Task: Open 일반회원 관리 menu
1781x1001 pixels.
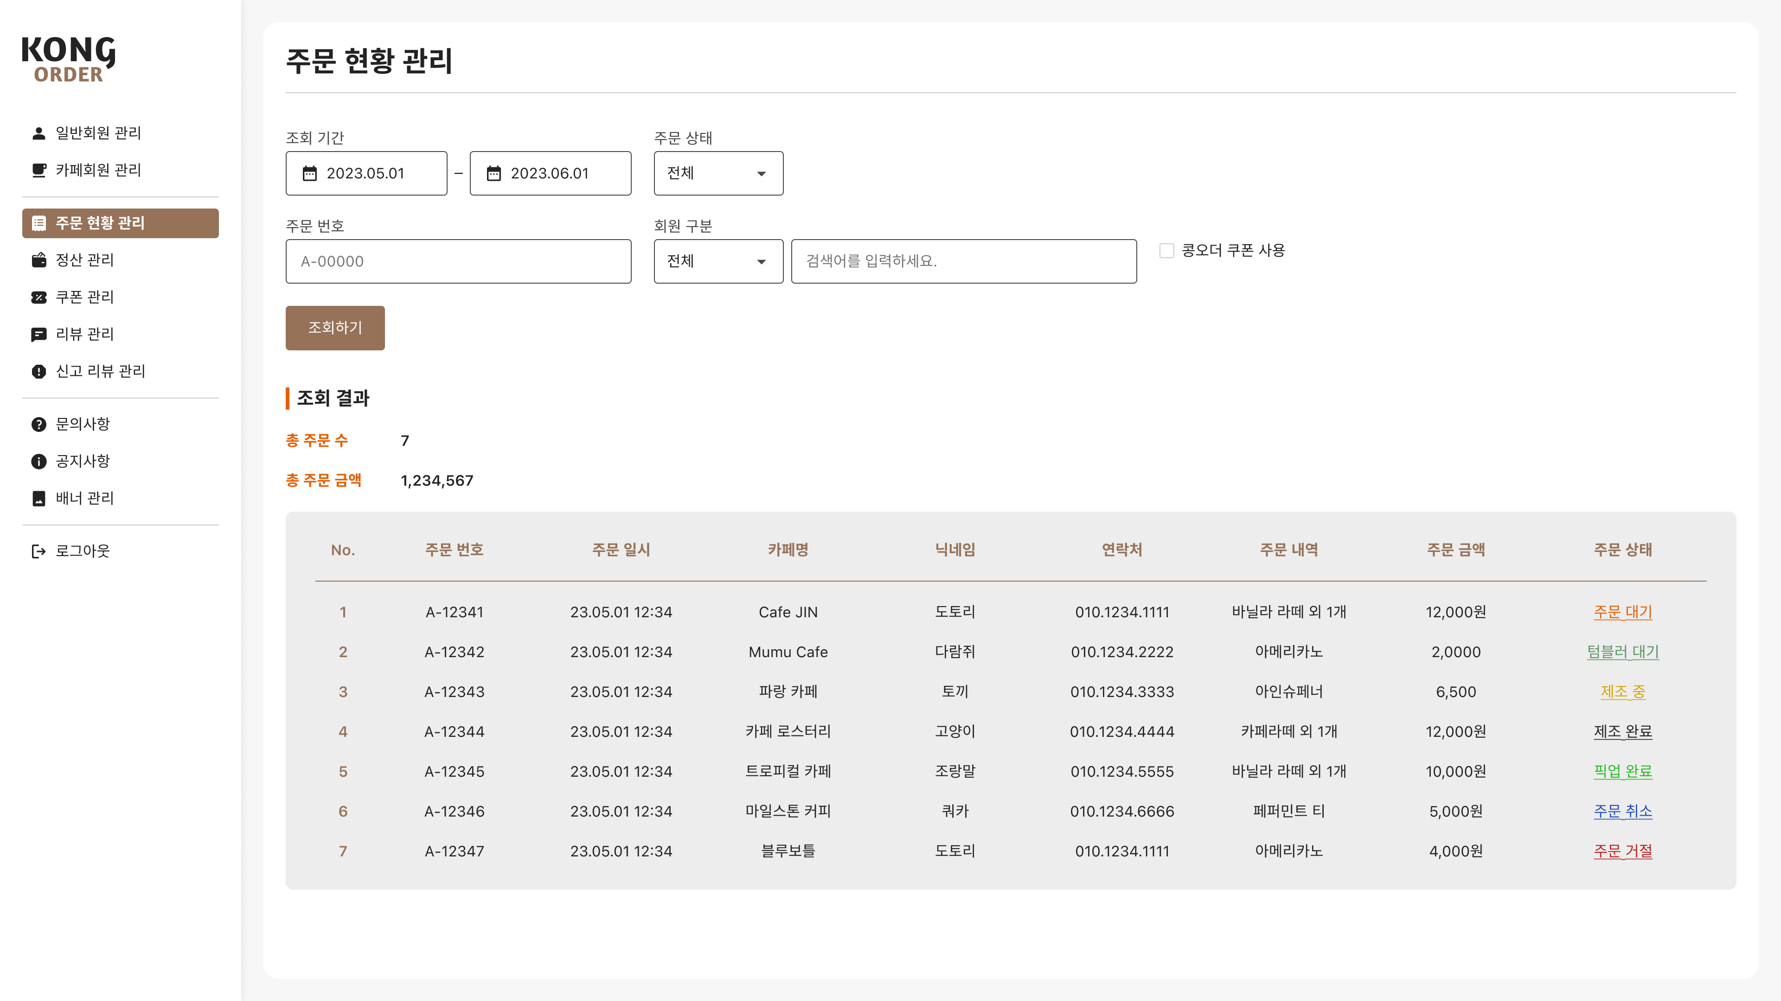Action: click(120, 133)
